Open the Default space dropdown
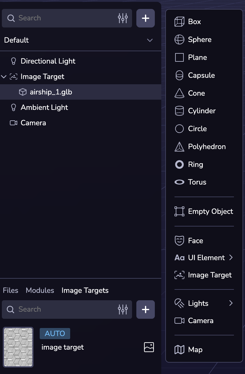 point(150,40)
